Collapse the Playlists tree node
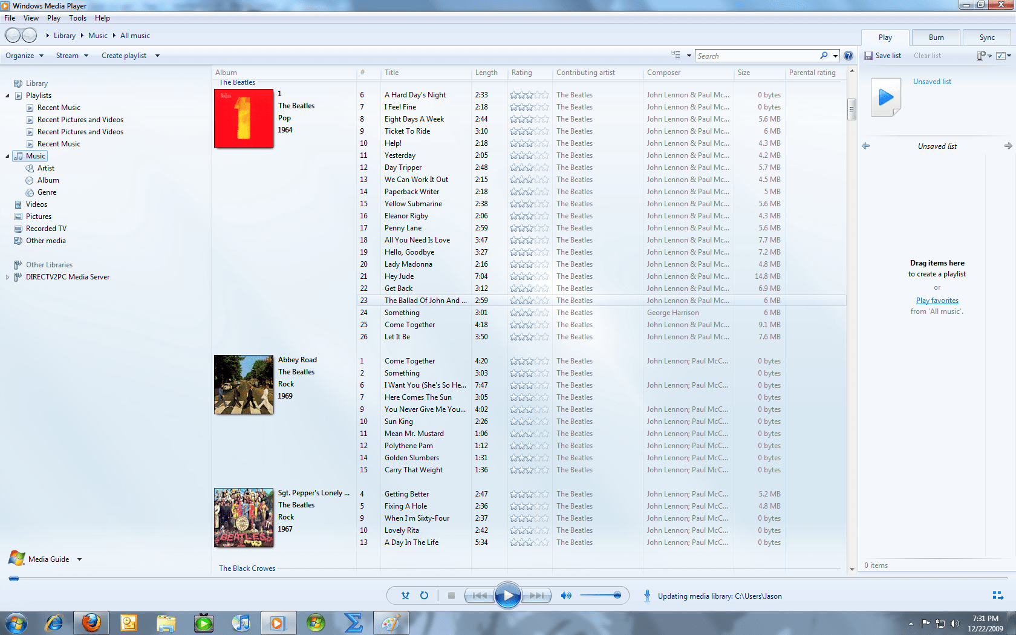The height and width of the screenshot is (635, 1016). (x=7, y=96)
